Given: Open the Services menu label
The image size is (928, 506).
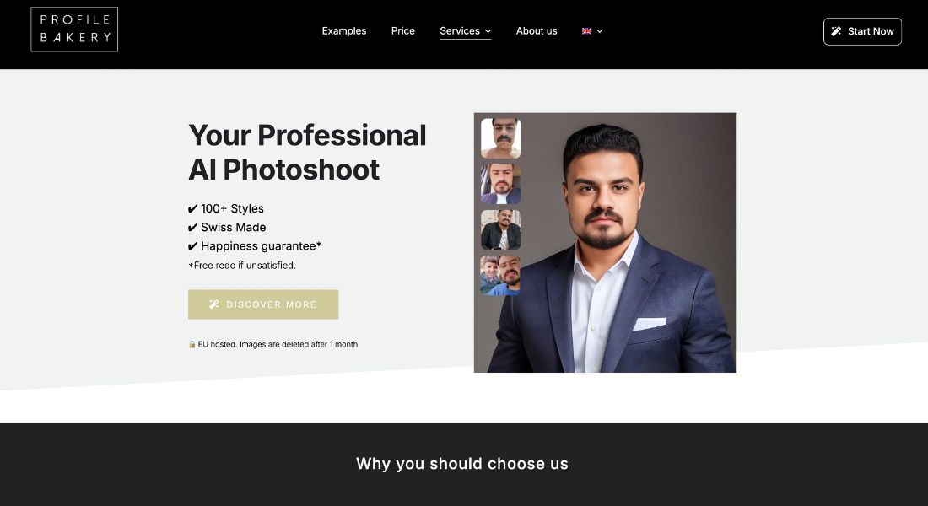Looking at the screenshot, I should (x=460, y=31).
